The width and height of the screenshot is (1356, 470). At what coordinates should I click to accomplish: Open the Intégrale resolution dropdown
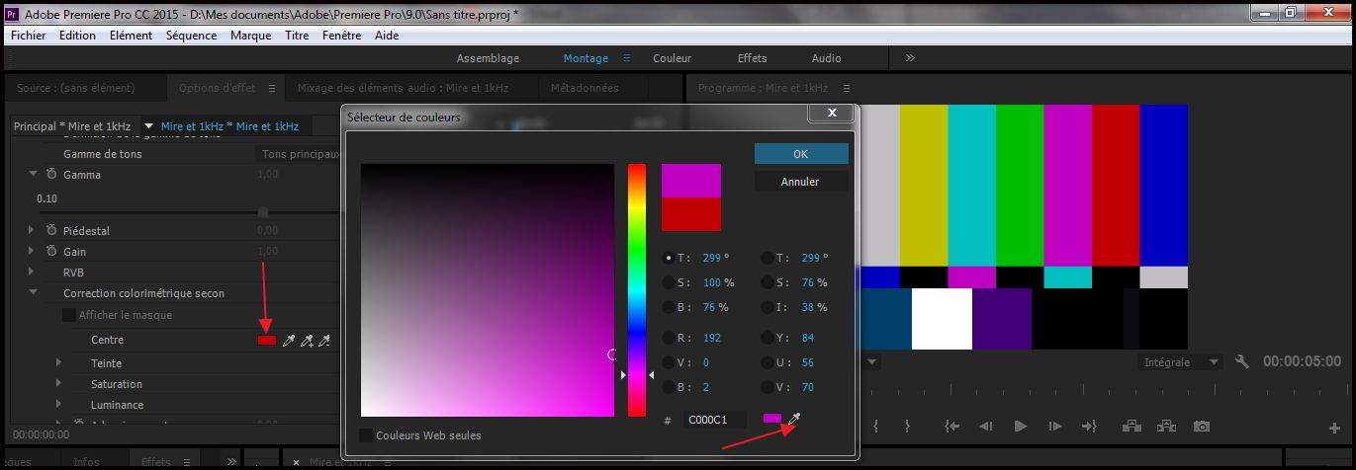[1182, 362]
